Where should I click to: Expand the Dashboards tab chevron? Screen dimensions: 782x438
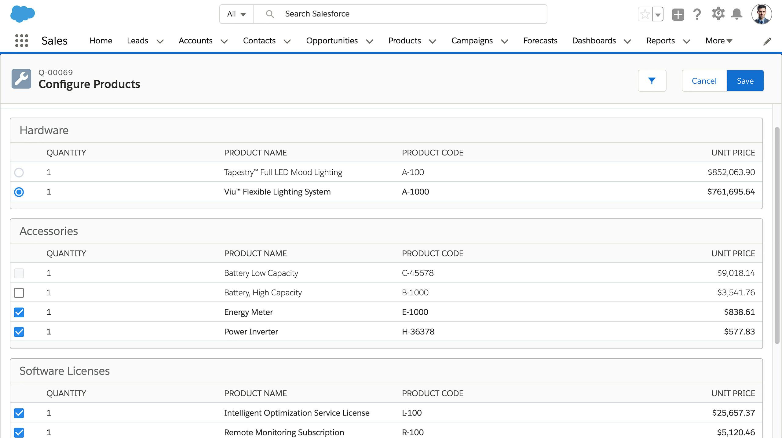627,41
